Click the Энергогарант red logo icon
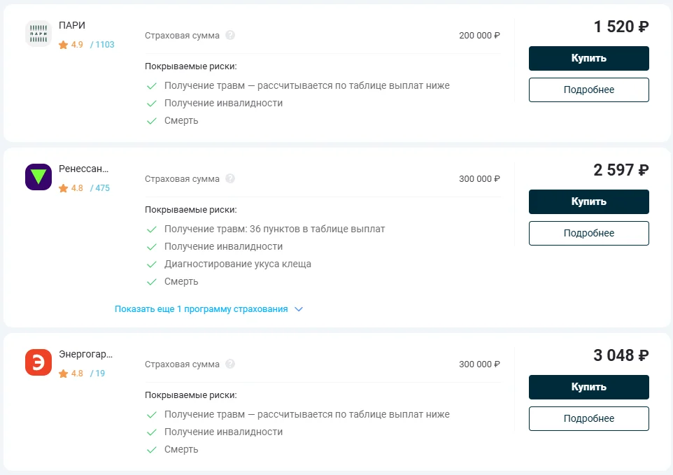 [x=38, y=362]
